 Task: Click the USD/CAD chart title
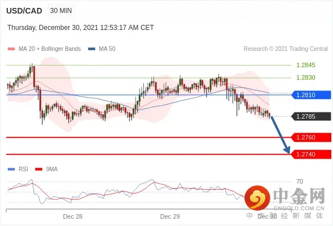(x=24, y=11)
